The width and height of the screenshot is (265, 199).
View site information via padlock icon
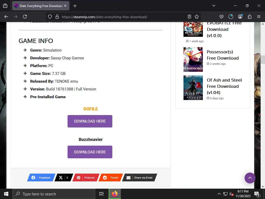tap(57, 17)
